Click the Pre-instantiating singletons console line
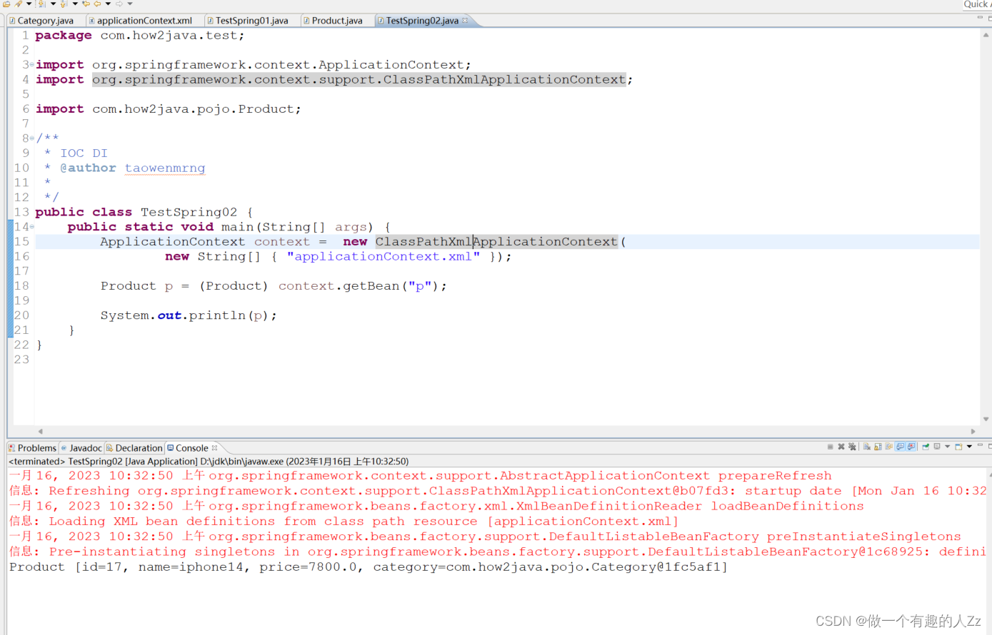 [x=497, y=552]
